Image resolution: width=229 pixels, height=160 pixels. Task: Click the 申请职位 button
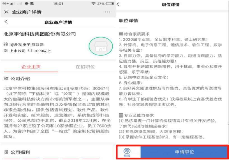point(184,152)
